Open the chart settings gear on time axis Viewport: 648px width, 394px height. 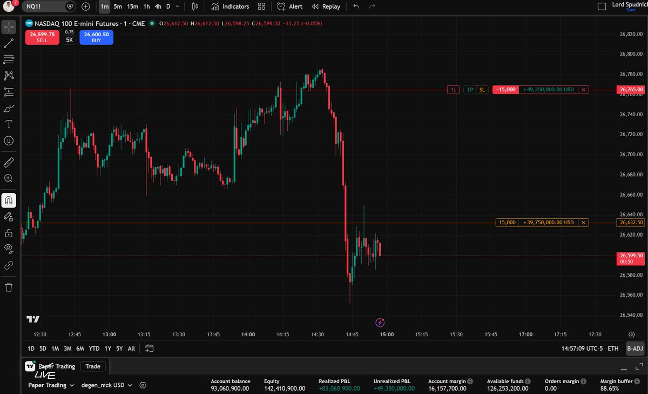[632, 335]
